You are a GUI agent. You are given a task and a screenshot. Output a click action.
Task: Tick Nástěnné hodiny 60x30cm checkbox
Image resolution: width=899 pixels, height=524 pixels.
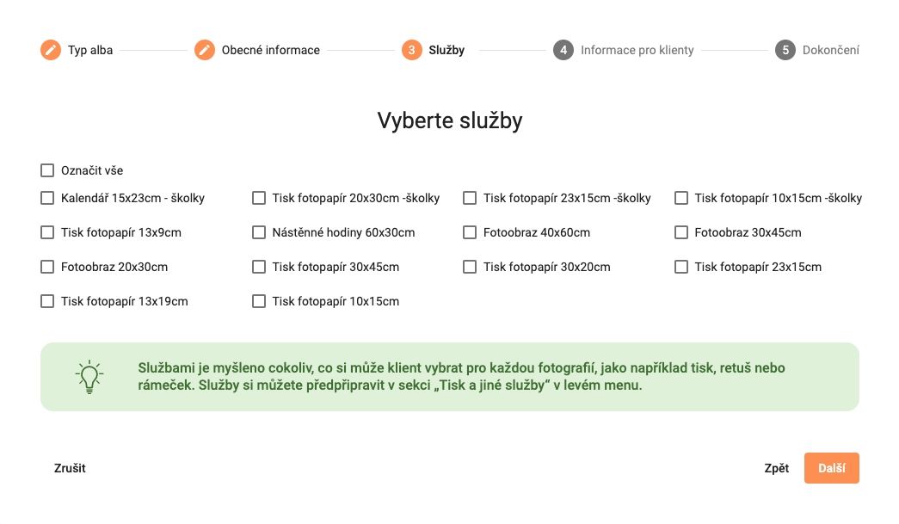click(259, 232)
